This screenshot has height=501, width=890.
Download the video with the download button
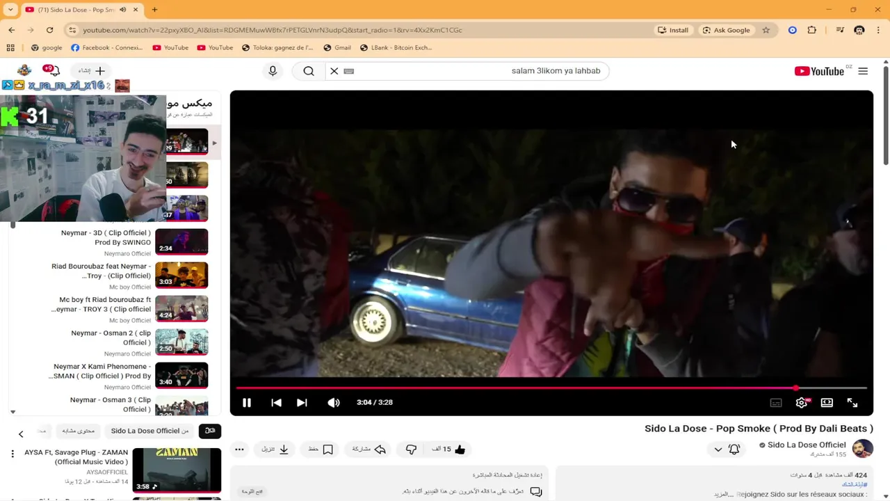pos(275,450)
